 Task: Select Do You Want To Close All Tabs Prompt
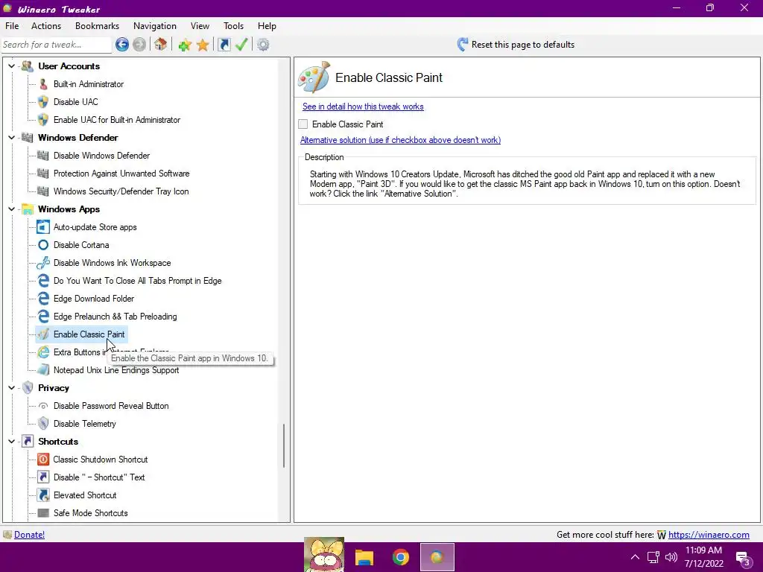coord(138,281)
